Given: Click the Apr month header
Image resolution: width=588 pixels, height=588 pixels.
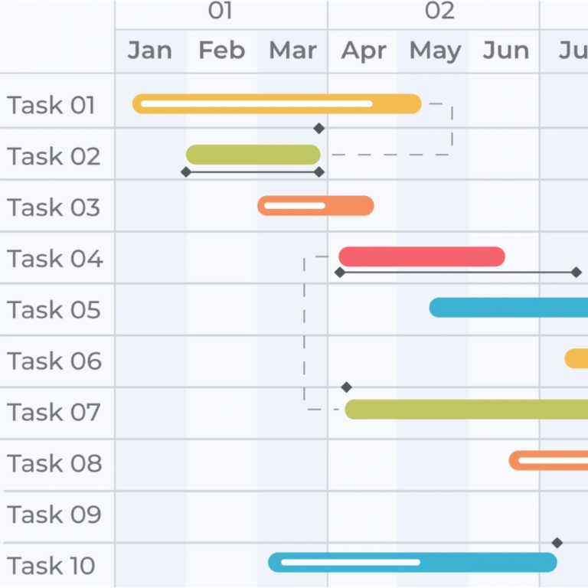Looking at the screenshot, I should (x=364, y=51).
